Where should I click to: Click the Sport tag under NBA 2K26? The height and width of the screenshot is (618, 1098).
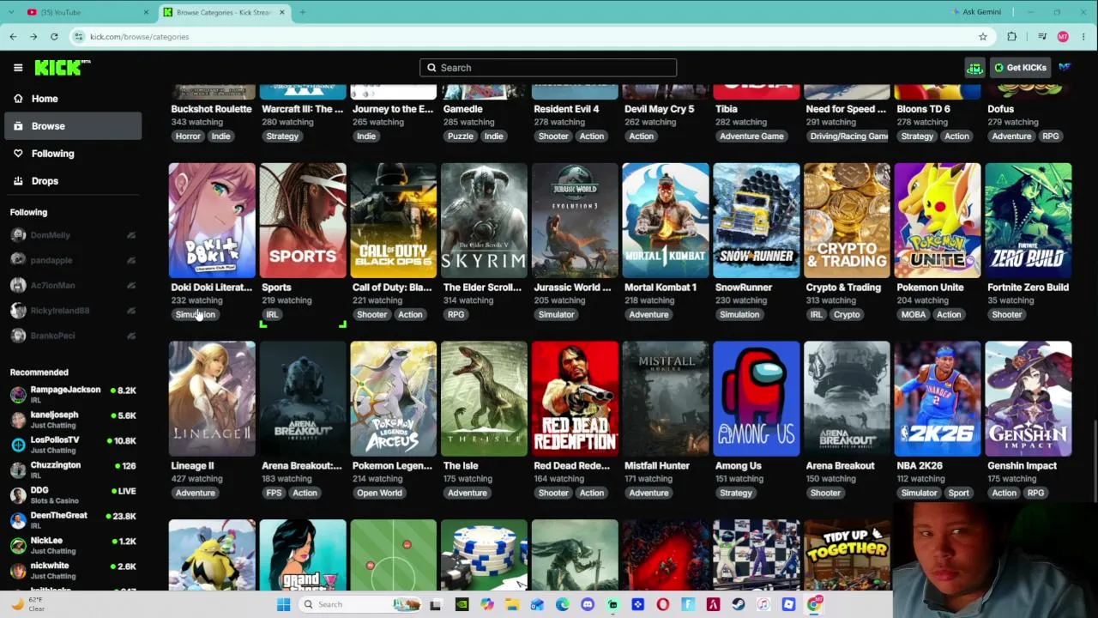958,494
